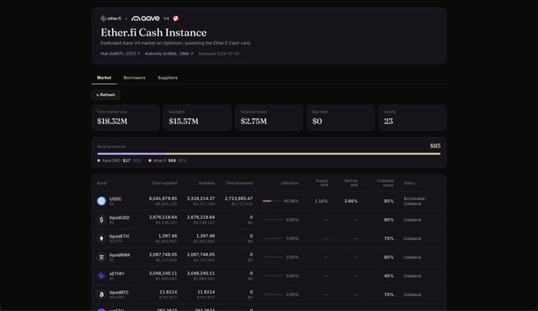Open the Market tab
538x311 pixels.
point(104,78)
